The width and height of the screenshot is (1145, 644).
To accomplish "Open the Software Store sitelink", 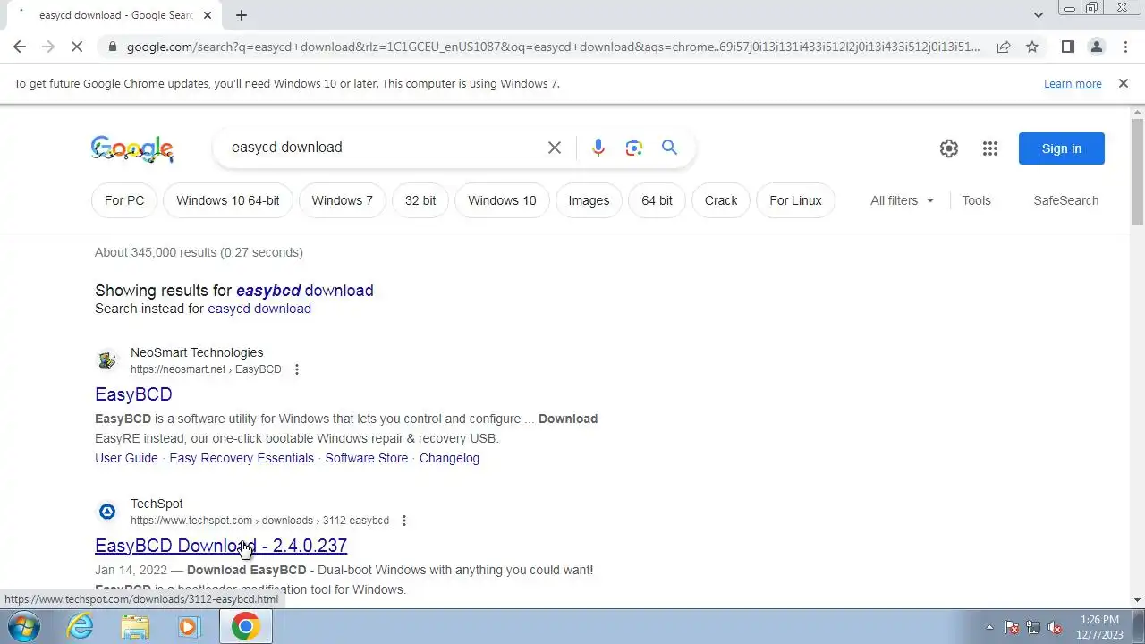I will click(x=367, y=458).
